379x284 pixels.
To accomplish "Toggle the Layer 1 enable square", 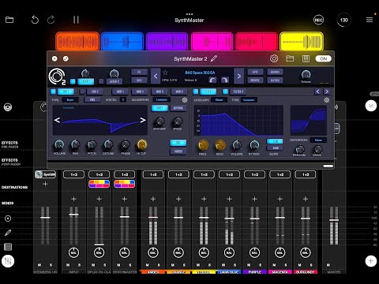I will point(73,81).
